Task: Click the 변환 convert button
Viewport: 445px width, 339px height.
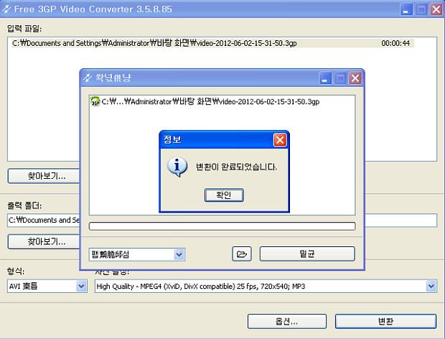Action: click(x=385, y=321)
